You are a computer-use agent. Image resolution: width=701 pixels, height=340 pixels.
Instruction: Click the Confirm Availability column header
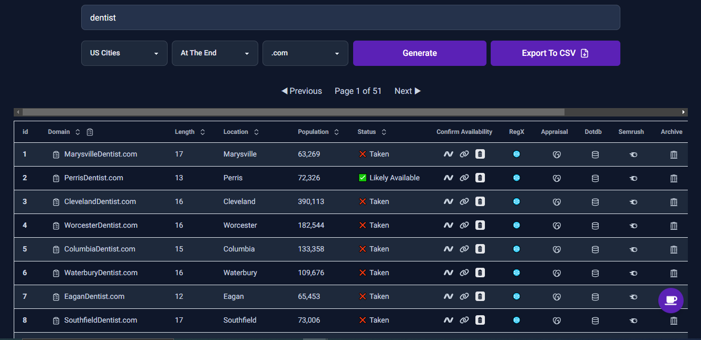(464, 132)
